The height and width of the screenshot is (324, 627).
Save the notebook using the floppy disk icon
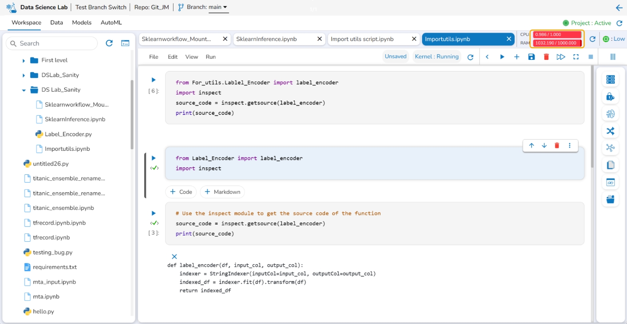tap(531, 57)
